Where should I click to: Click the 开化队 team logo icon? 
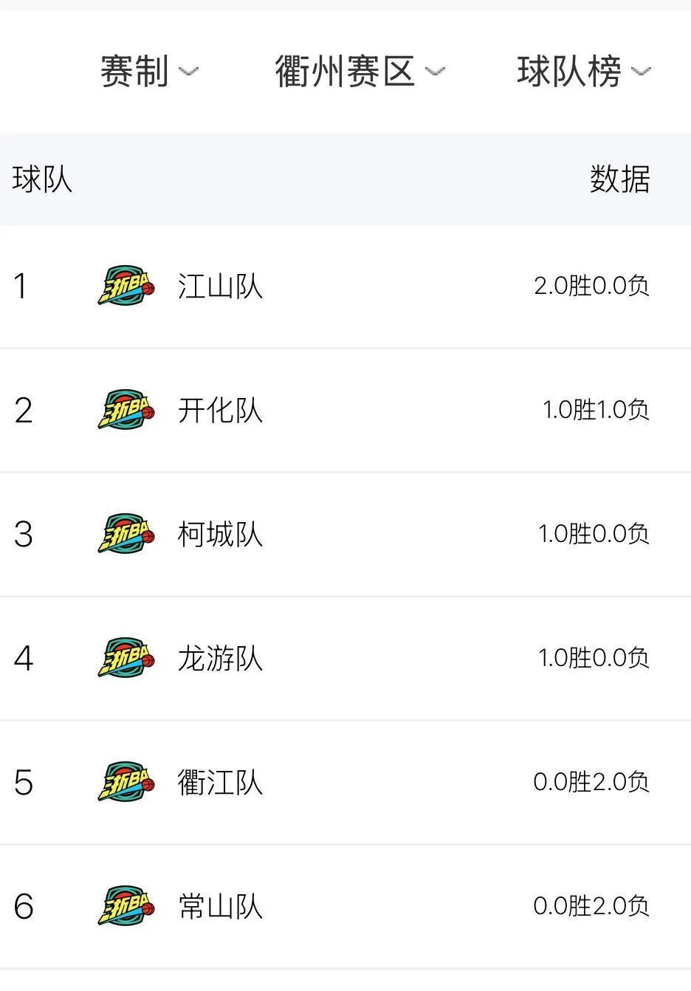[x=126, y=410]
